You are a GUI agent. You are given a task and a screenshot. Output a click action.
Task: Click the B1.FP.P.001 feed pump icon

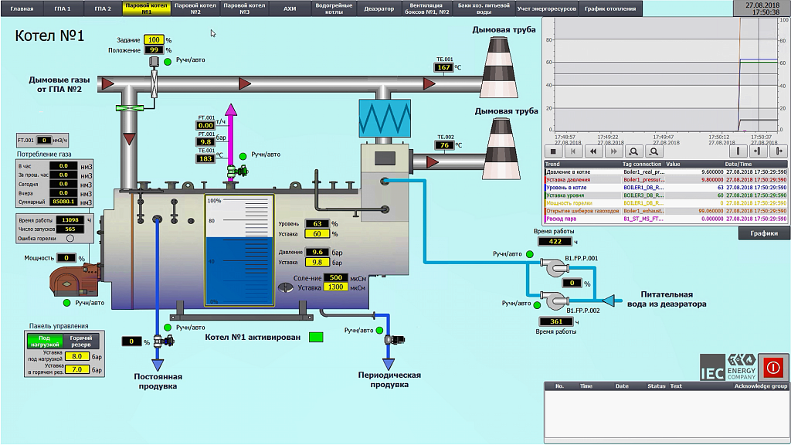[x=555, y=269]
